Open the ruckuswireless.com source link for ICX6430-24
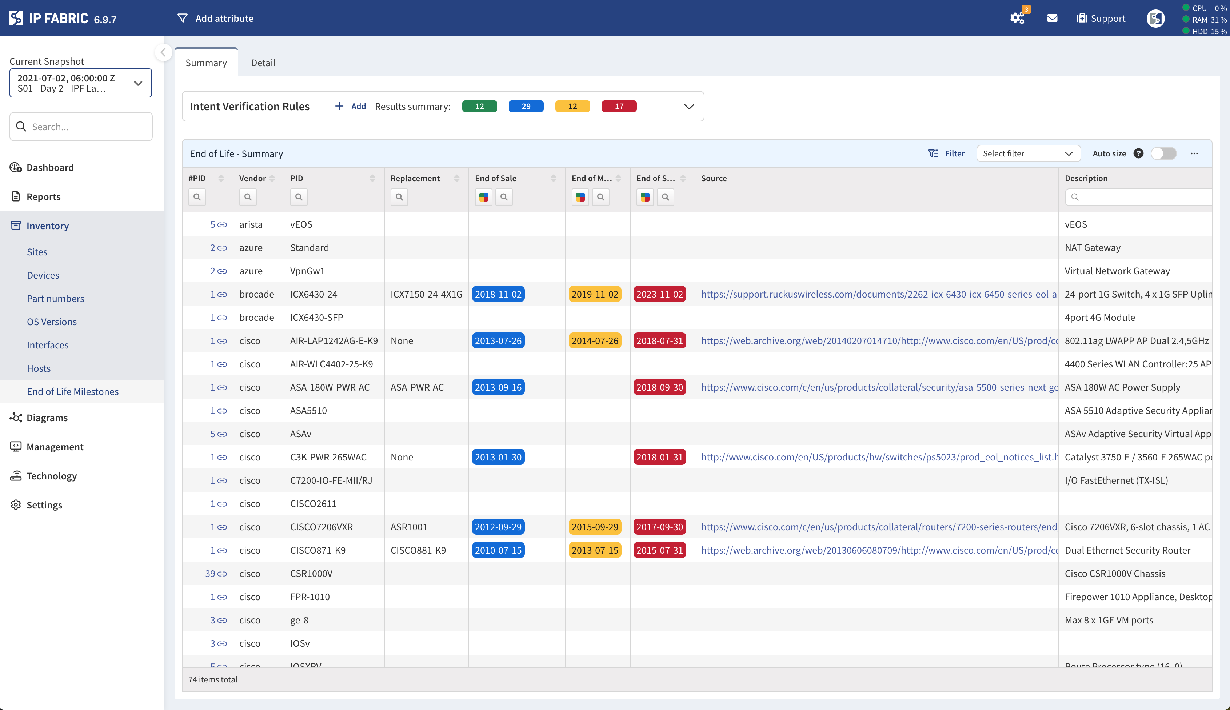The width and height of the screenshot is (1230, 710). click(878, 294)
